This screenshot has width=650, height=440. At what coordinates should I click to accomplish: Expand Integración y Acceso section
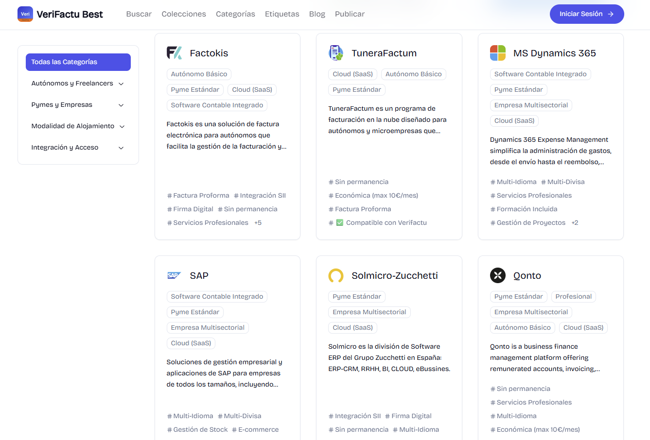pyautogui.click(x=78, y=148)
